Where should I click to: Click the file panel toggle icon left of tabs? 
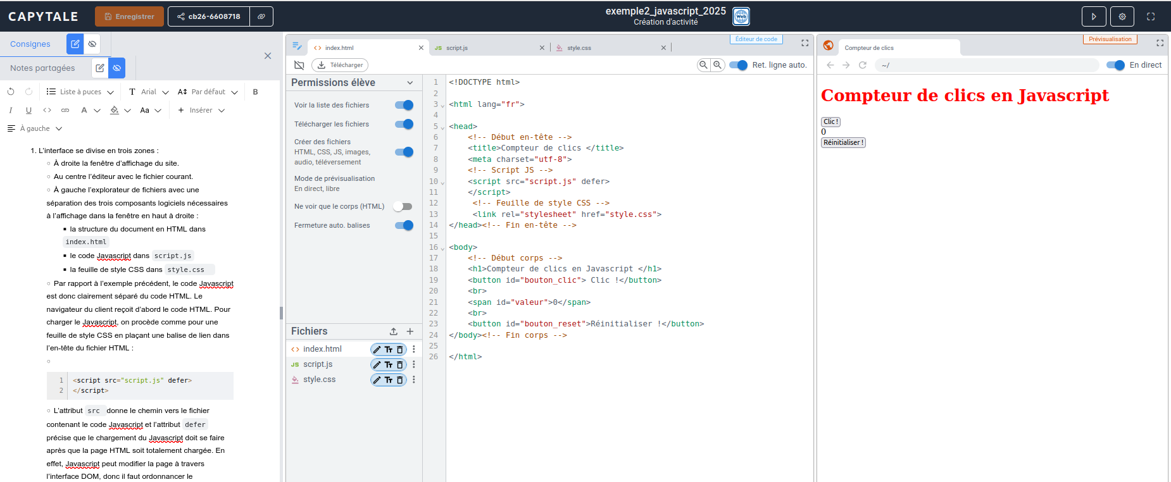[x=297, y=46]
